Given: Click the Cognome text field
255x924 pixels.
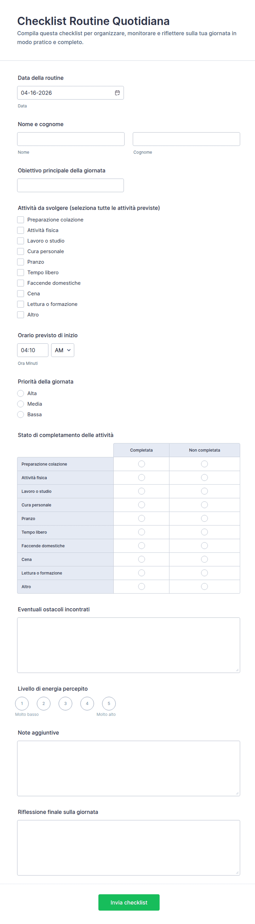Looking at the screenshot, I should pyautogui.click(x=186, y=139).
